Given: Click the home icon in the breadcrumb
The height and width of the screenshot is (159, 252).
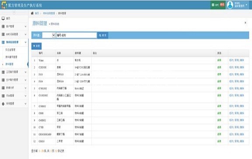Looking at the screenshot, I should coord(32,13).
